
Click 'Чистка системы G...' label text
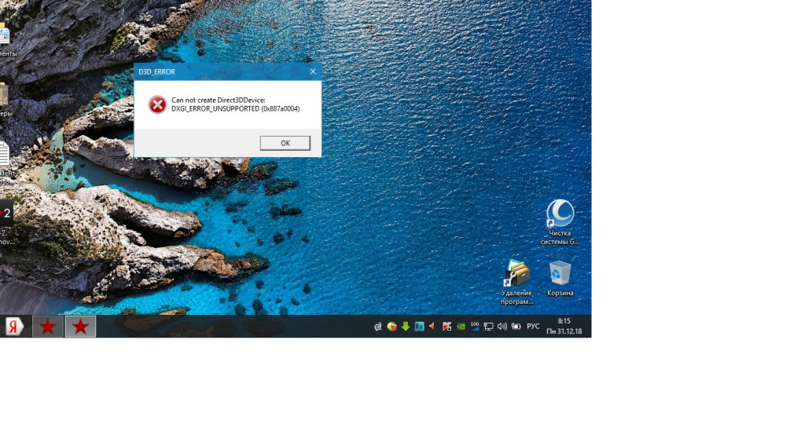coord(560,237)
